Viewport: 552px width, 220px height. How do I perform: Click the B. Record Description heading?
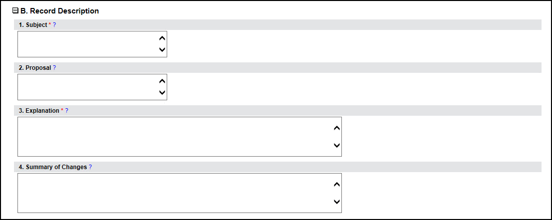coord(59,11)
